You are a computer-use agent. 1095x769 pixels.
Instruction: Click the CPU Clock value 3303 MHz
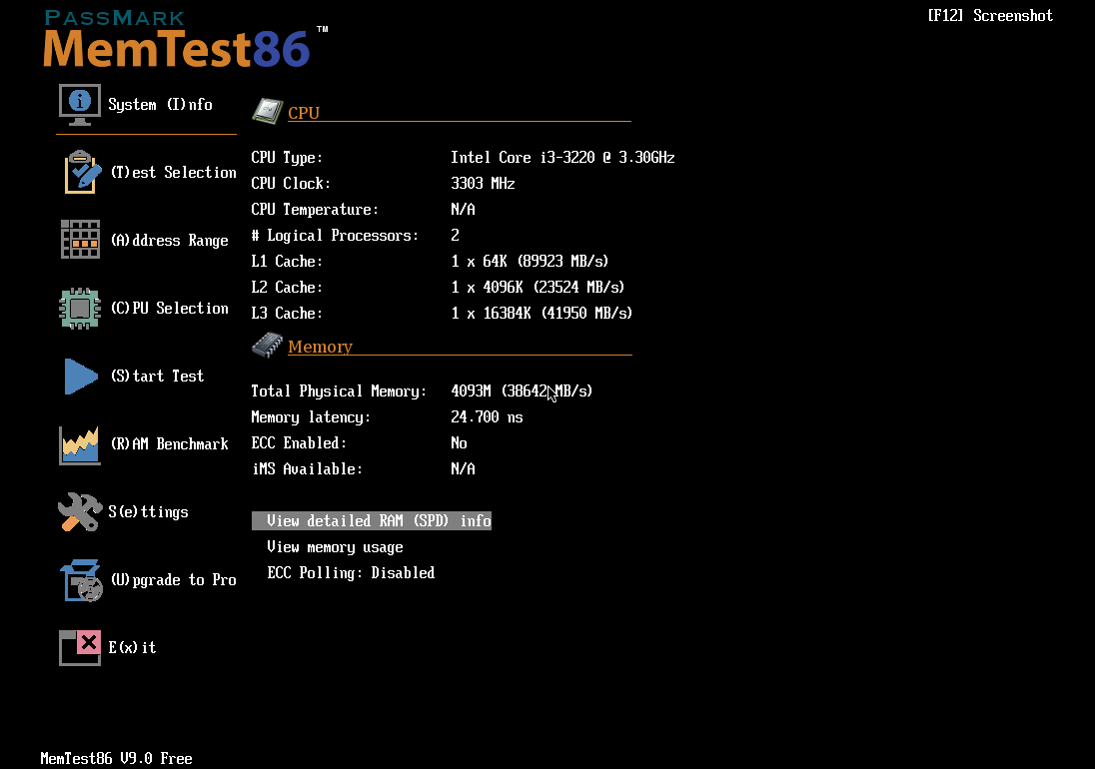483,184
